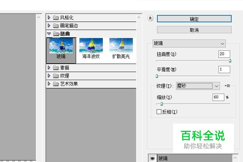Click the 确定 button
The height and width of the screenshot is (162, 243).
[x=194, y=19]
